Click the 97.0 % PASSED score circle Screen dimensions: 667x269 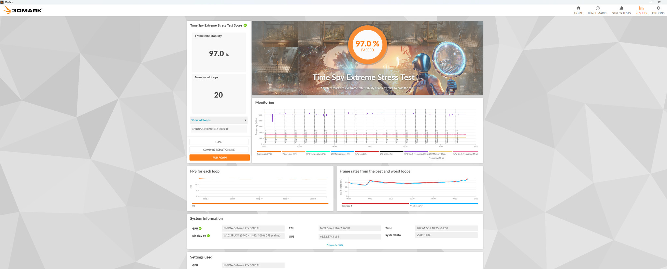click(x=367, y=45)
